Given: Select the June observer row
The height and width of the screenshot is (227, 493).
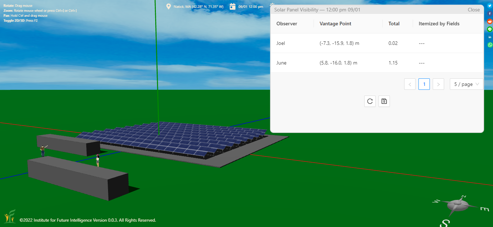Looking at the screenshot, I should (x=281, y=63).
